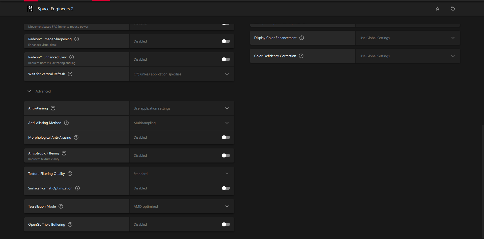Click 'Enhances visual detail' description text
The height and width of the screenshot is (239, 484).
43,45
